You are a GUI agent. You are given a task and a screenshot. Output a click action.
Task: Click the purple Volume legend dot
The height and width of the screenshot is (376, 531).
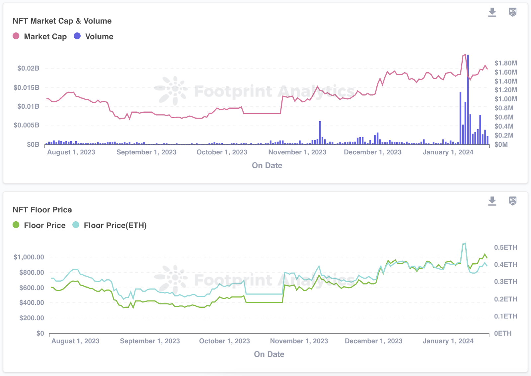point(77,36)
